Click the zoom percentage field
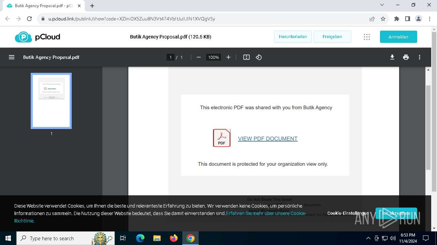This screenshot has width=437, height=245. (213, 57)
